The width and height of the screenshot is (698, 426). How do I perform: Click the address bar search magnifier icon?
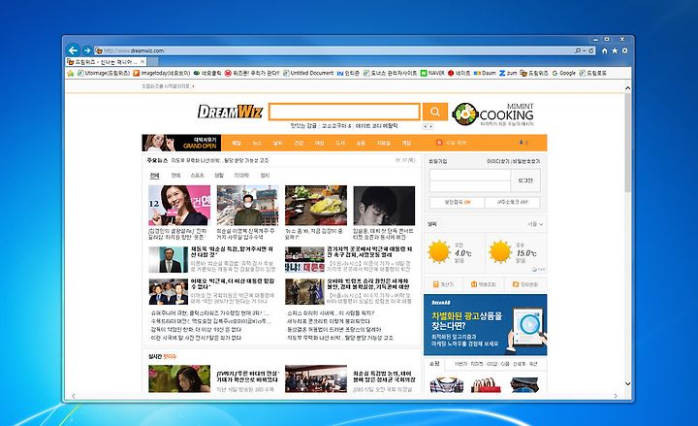pyautogui.click(x=578, y=50)
